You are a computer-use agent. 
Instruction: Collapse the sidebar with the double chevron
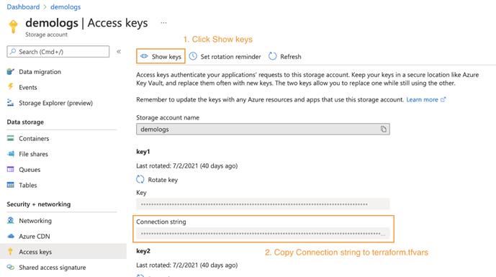click(x=119, y=52)
